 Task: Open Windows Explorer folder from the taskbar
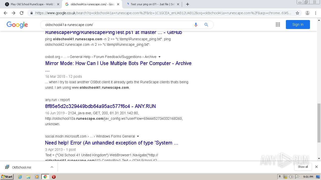pos(28,177)
